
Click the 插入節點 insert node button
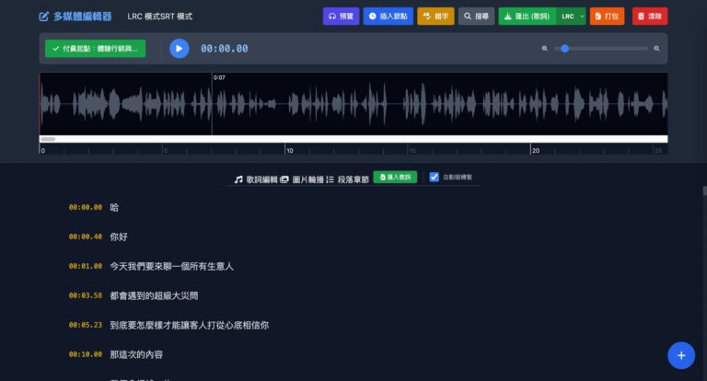[x=388, y=17]
